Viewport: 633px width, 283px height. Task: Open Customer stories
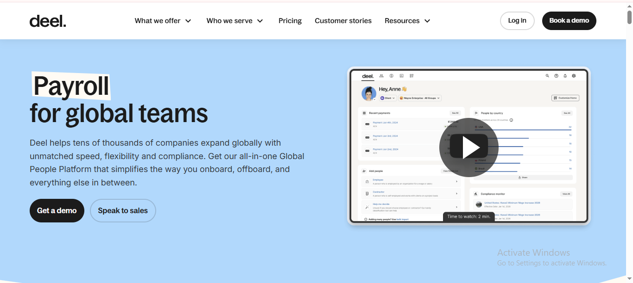343,21
